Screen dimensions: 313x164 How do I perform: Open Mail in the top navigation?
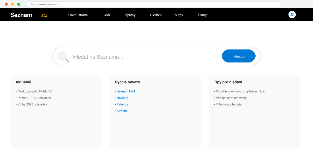[x=107, y=15]
